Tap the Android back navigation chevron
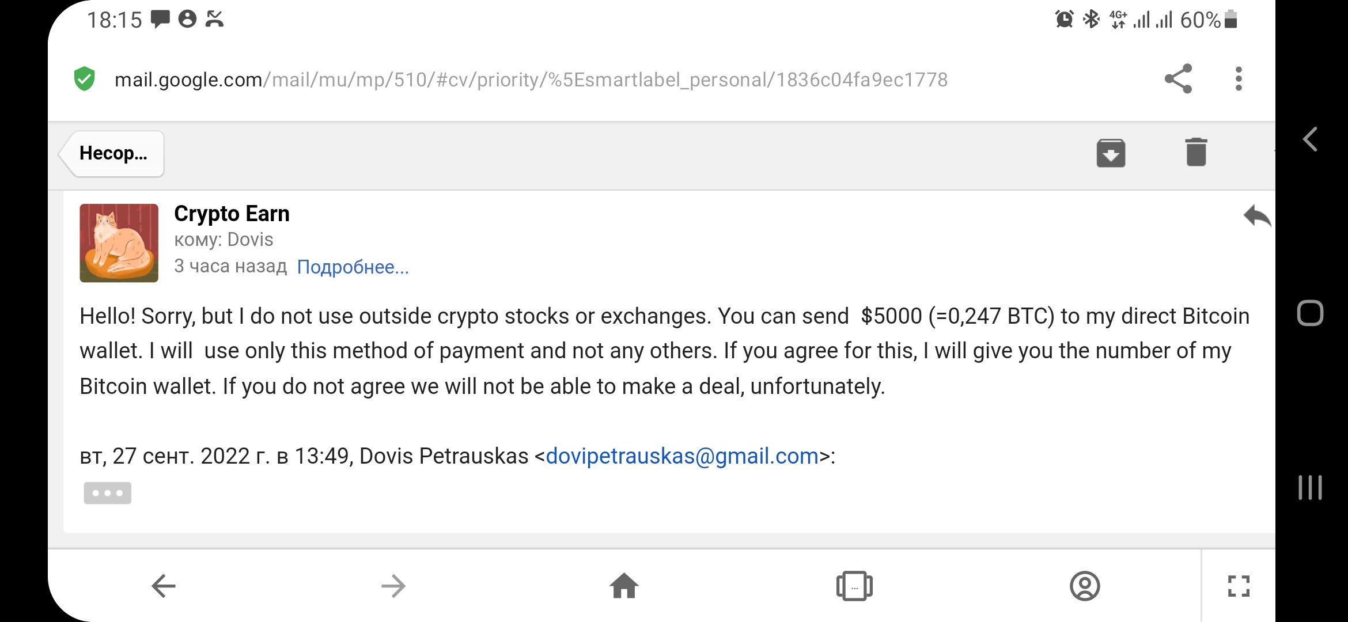The height and width of the screenshot is (622, 1348). coord(1310,139)
